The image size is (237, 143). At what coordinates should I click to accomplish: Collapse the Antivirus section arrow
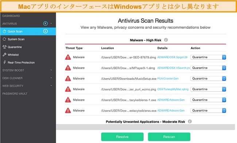[x=51, y=24]
